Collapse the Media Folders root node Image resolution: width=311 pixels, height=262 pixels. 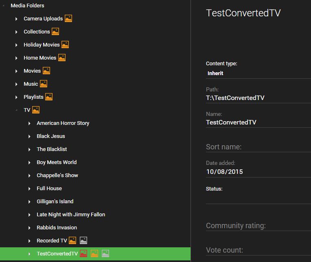click(x=3, y=6)
